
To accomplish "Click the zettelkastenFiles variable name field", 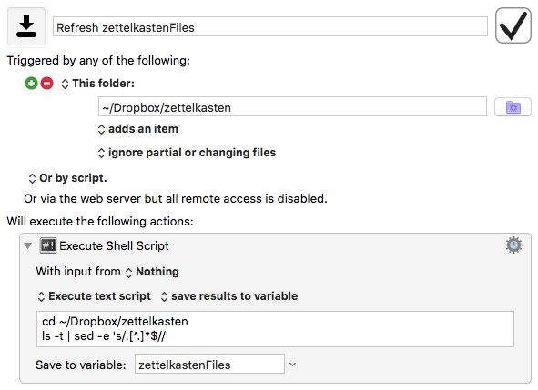I will coord(209,364).
